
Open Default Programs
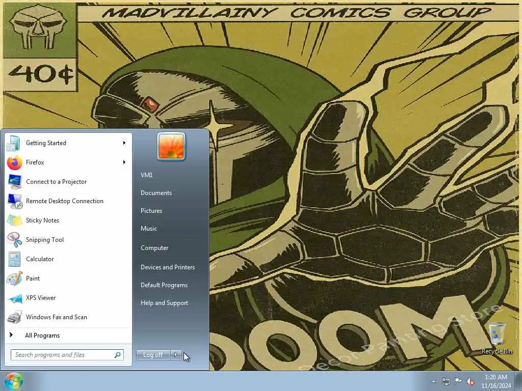[x=164, y=285]
